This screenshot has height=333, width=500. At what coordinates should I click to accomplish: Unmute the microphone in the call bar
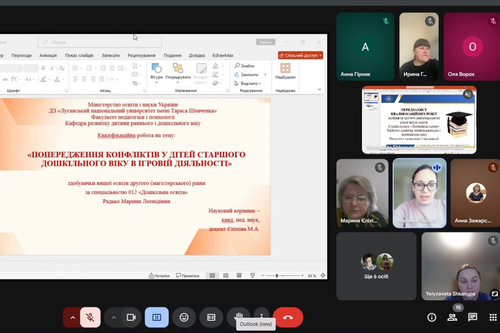(90, 317)
